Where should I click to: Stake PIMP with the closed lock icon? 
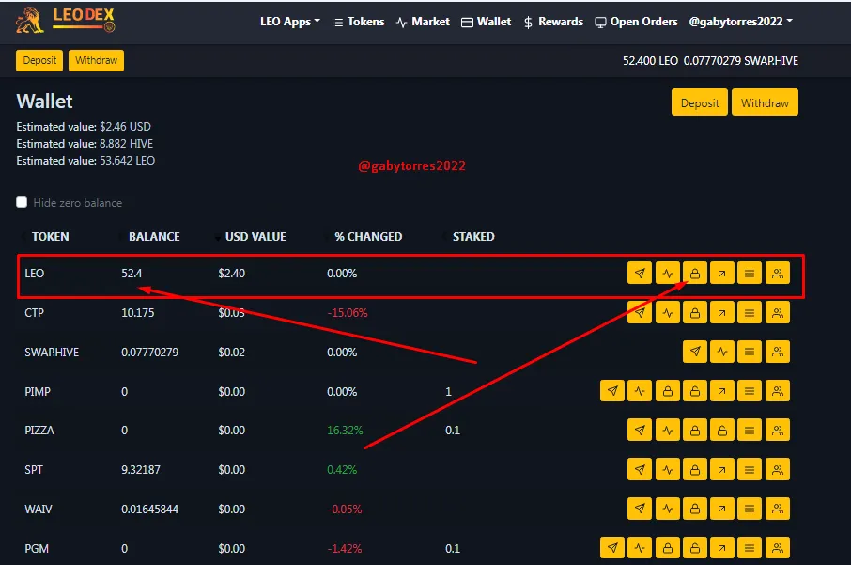coord(668,390)
